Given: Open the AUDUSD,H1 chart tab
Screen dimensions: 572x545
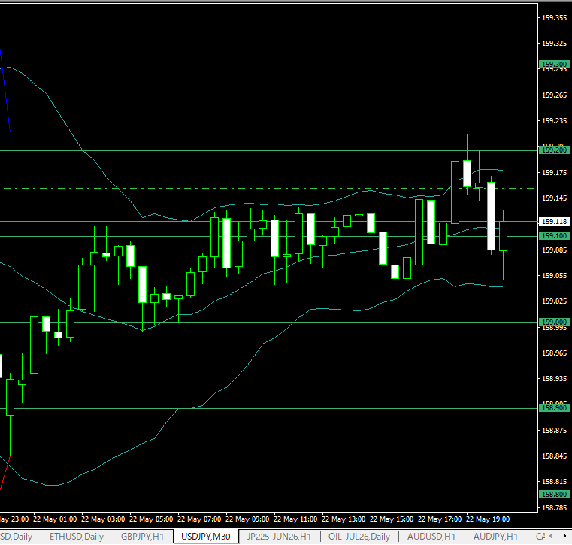Looking at the screenshot, I should point(431,537).
